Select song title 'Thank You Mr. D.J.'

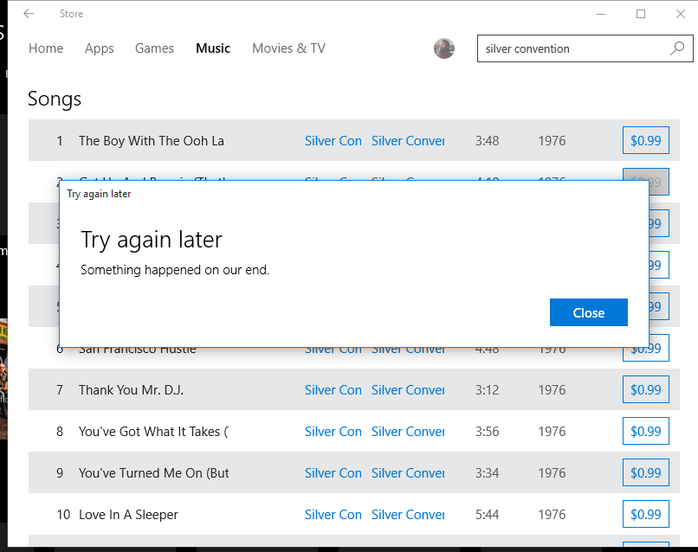(131, 389)
